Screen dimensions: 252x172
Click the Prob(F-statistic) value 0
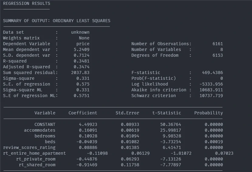(x=222, y=79)
